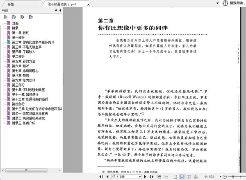Open the zoom percentage dropdown

click(220, 177)
